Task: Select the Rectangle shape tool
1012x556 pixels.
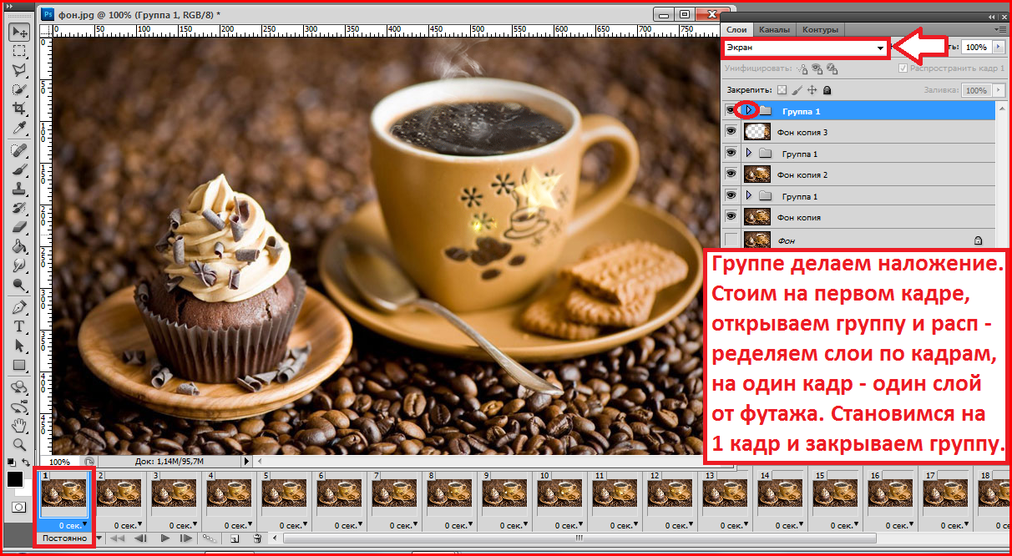Action: [19, 365]
